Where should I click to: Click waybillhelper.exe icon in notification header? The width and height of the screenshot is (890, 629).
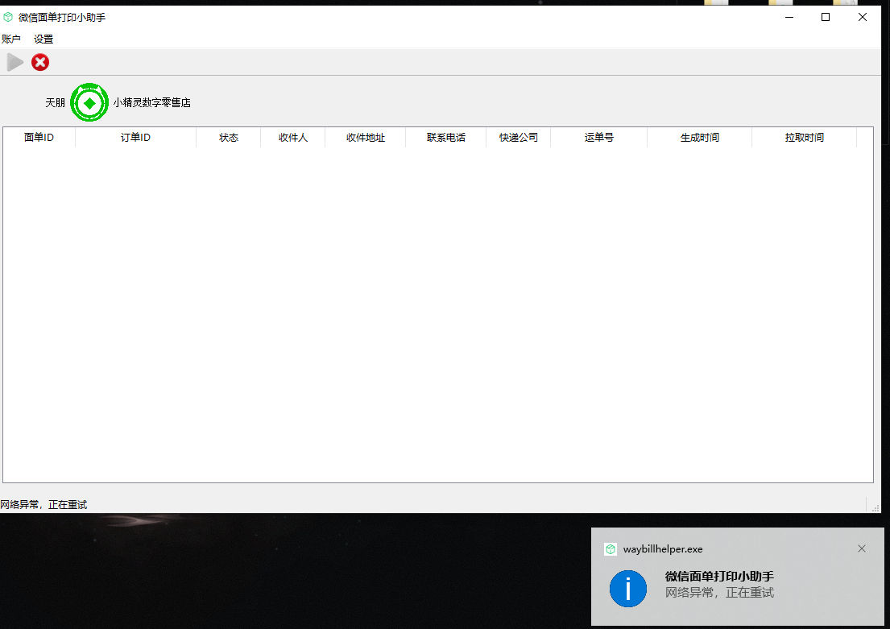pyautogui.click(x=611, y=549)
